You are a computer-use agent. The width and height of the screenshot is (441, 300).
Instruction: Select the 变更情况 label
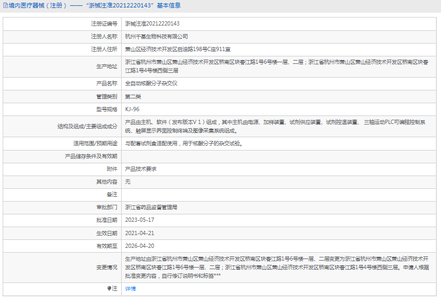107,268
